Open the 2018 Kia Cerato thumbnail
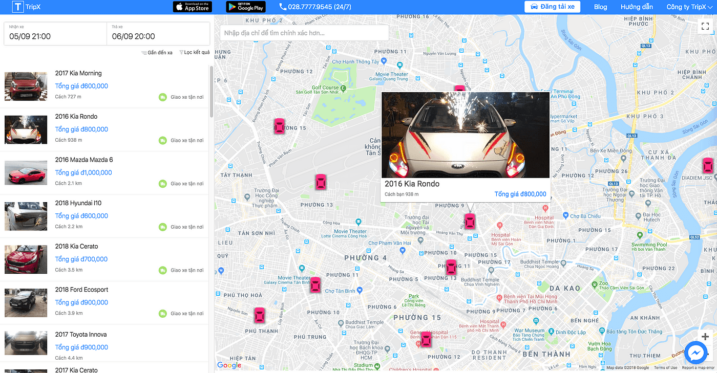Image resolution: width=717 pixels, height=373 pixels. pyautogui.click(x=26, y=259)
